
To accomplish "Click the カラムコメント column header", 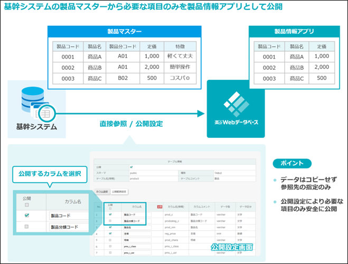I will tap(202, 207).
